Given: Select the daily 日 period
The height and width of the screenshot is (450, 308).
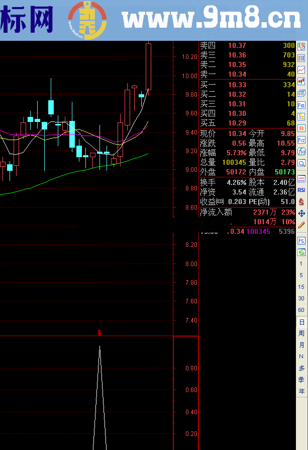Looking at the screenshot, I should click(x=301, y=322).
